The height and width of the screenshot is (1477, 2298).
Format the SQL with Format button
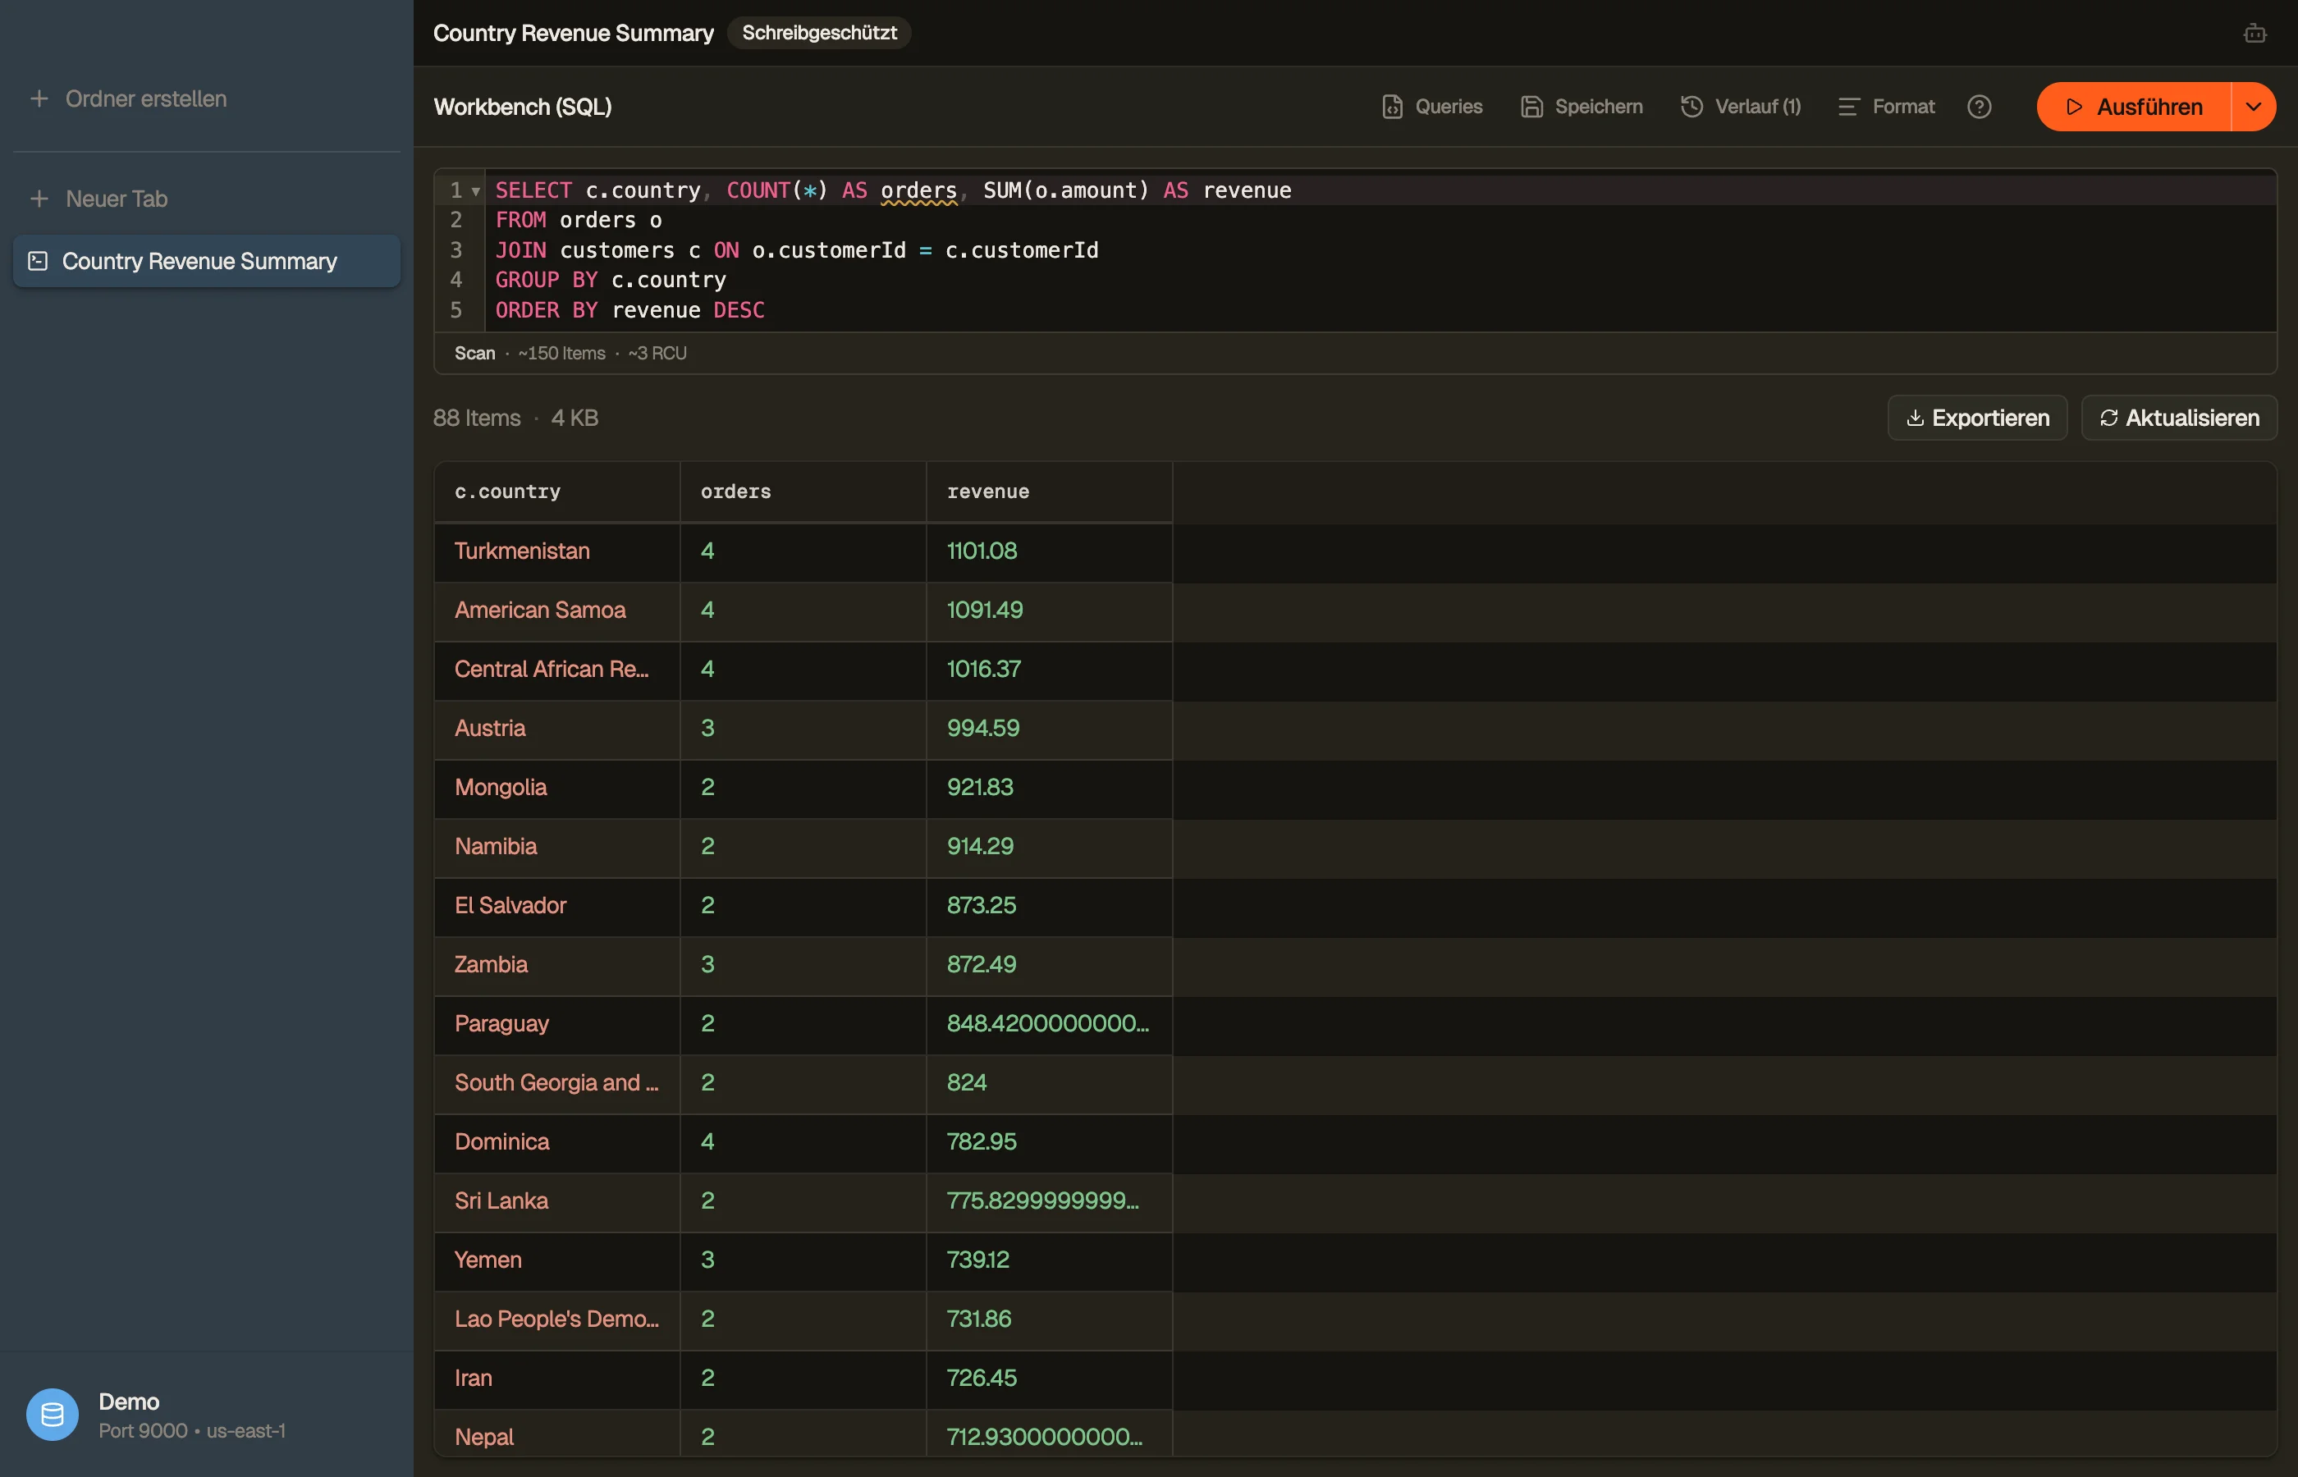click(x=1885, y=107)
